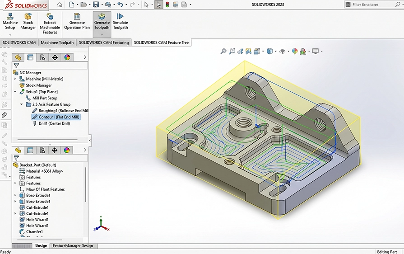Click the Hide/Show Items icon
404x254 pixels.
pyautogui.click(x=283, y=52)
